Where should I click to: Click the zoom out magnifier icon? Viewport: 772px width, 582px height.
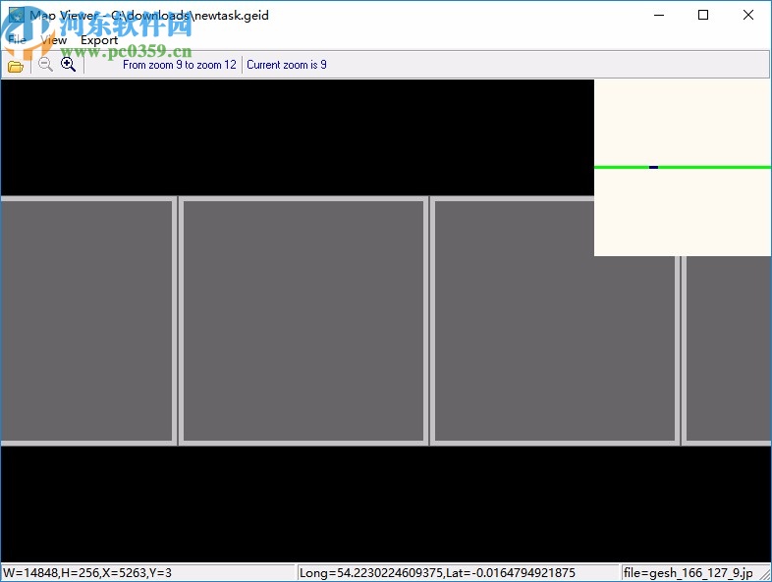click(45, 65)
